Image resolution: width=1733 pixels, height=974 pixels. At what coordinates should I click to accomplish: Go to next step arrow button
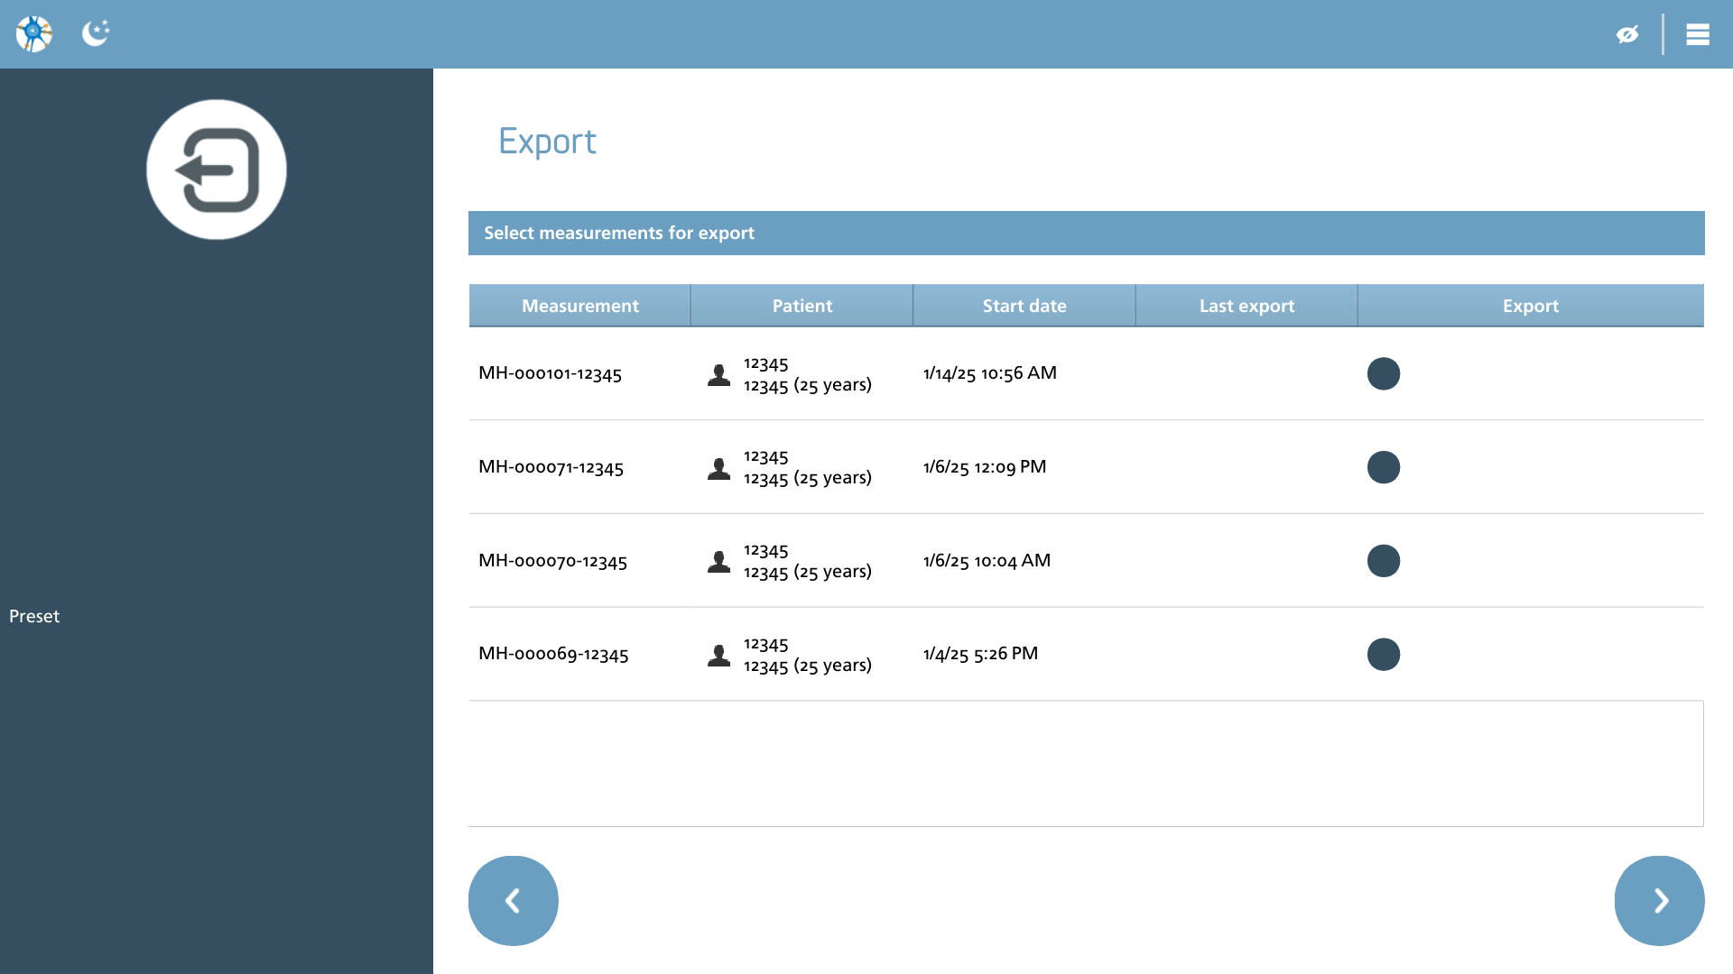point(1660,901)
